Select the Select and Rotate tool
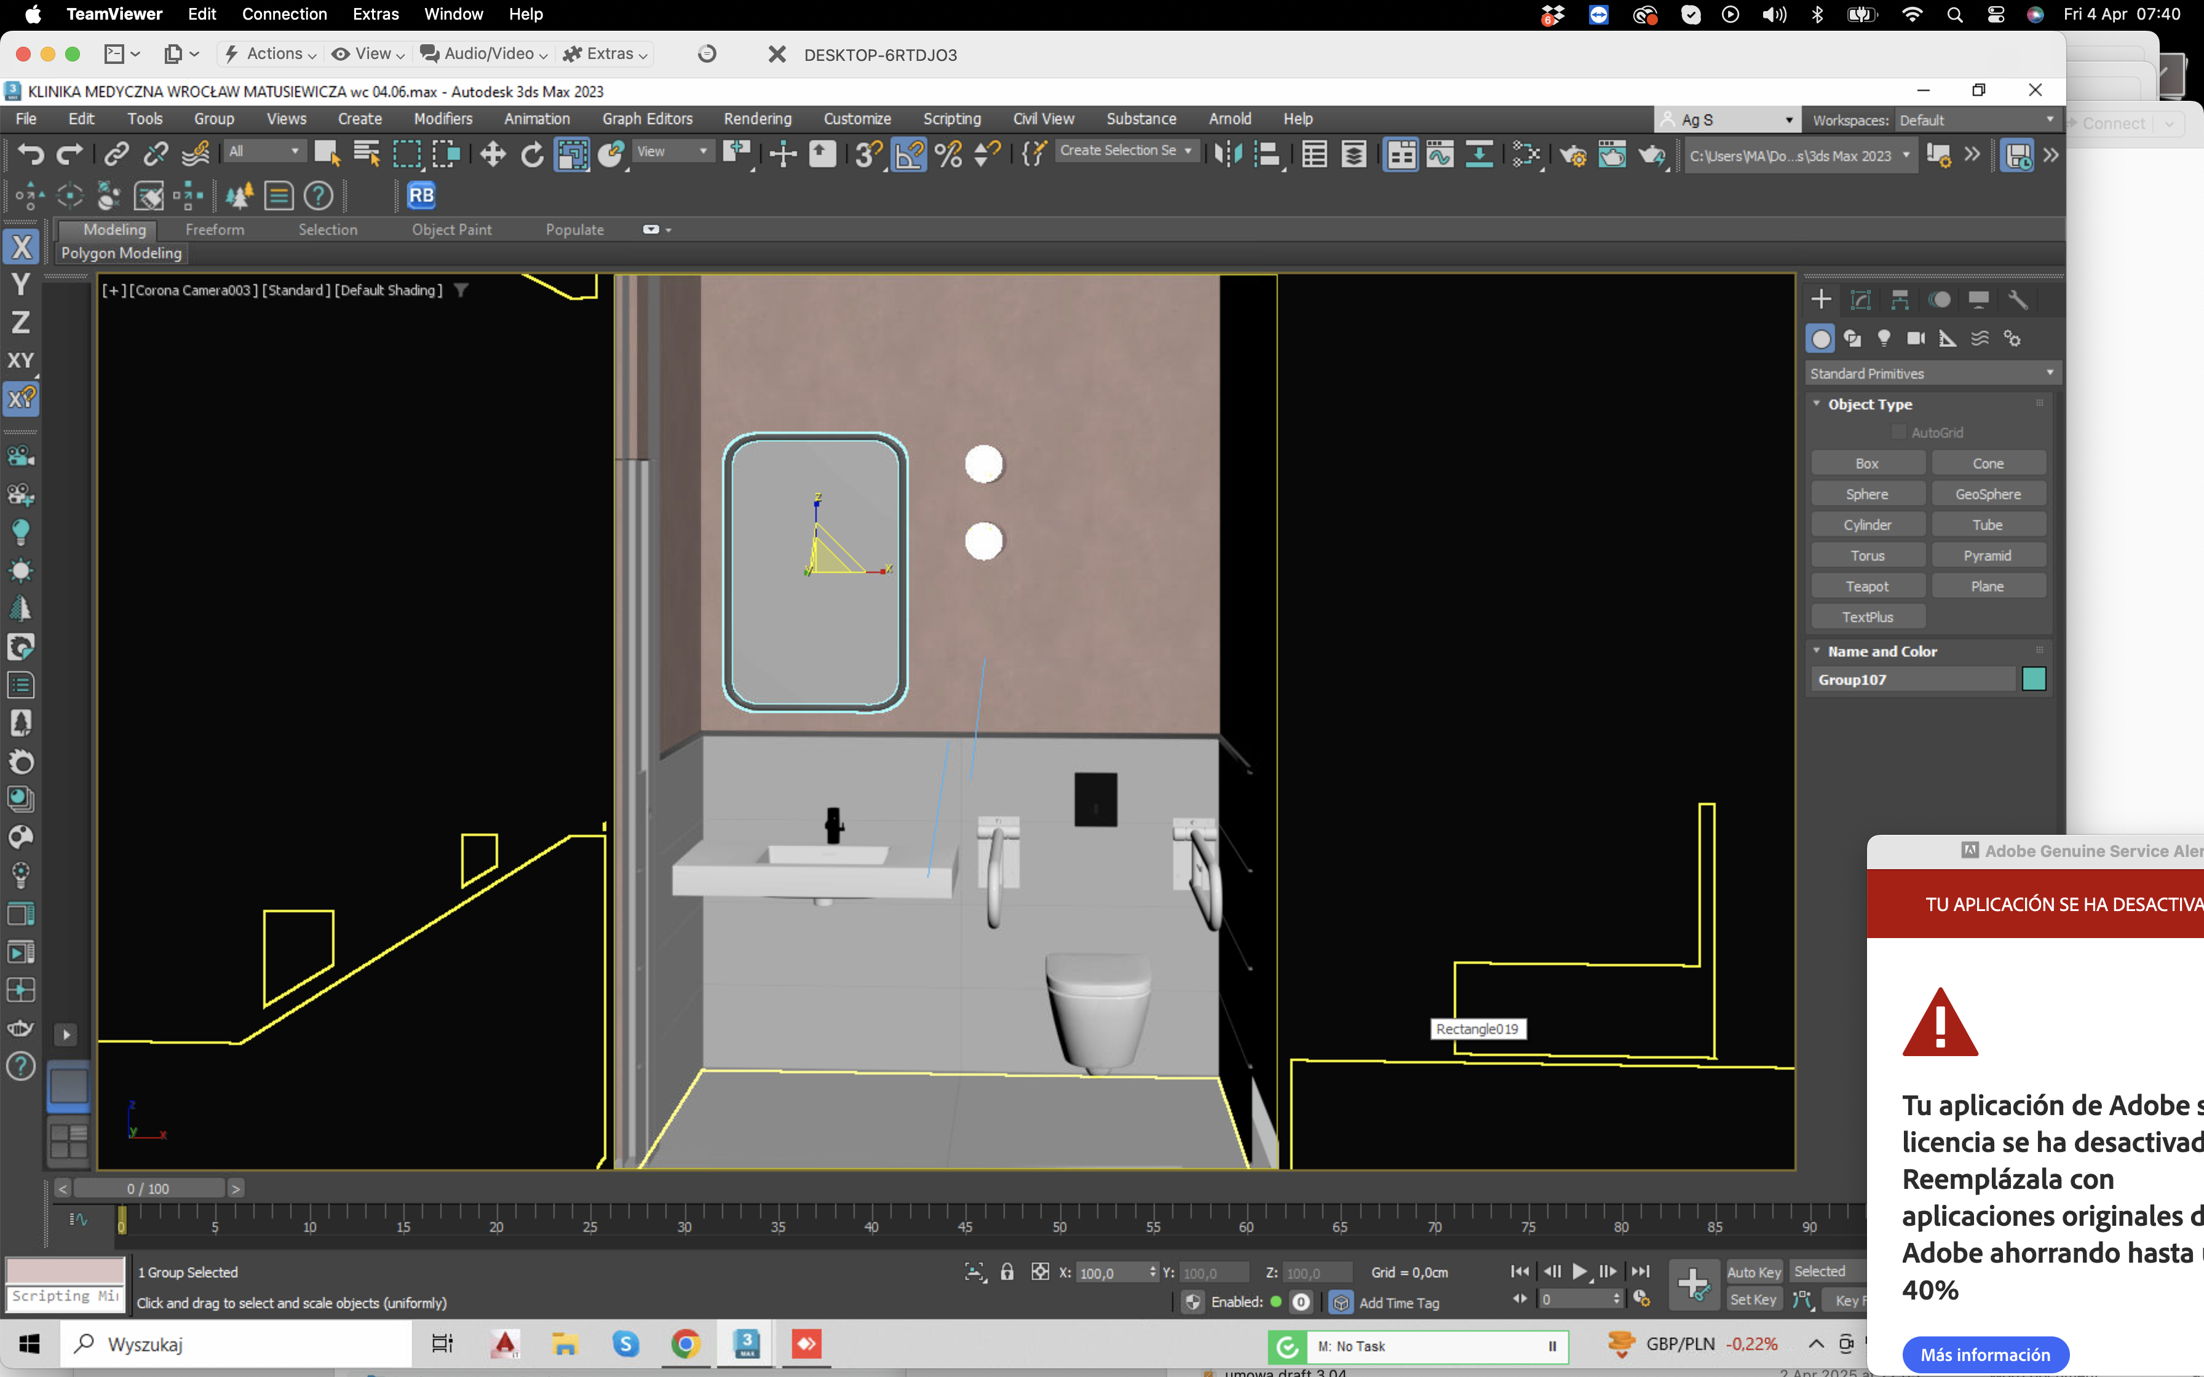The width and height of the screenshot is (2204, 1377). 532,154
